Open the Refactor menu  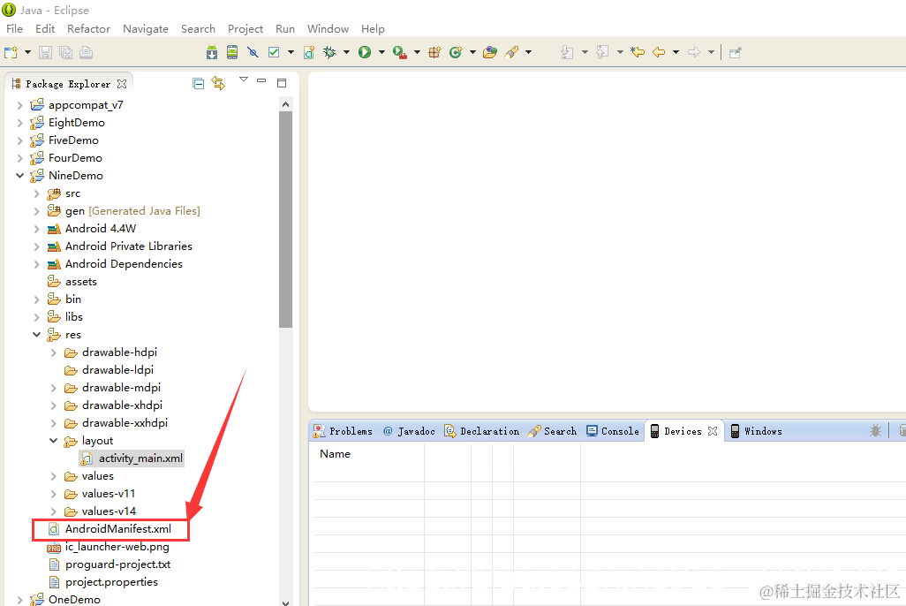(88, 29)
